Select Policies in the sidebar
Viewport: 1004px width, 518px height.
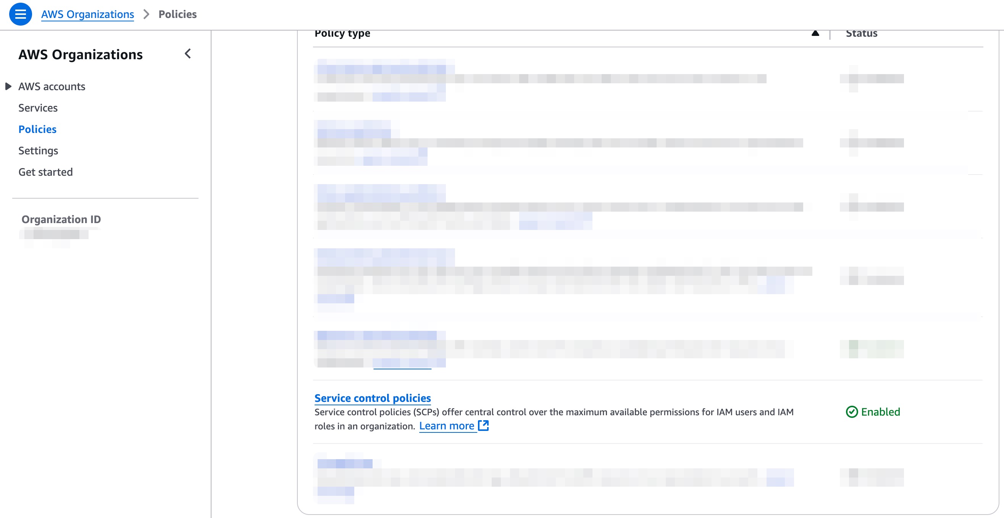pos(37,129)
